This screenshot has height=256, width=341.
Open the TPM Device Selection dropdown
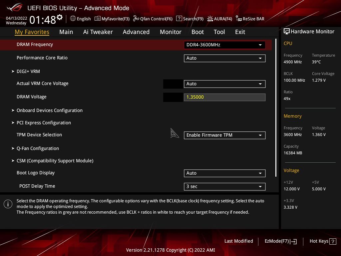tap(225, 135)
